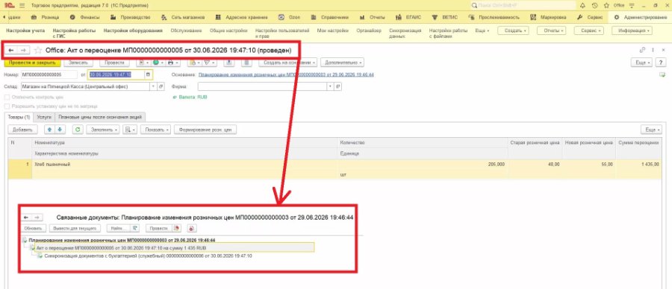The width and height of the screenshot is (672, 289).
Task: Open the history clock icon
Action: coord(594,5)
